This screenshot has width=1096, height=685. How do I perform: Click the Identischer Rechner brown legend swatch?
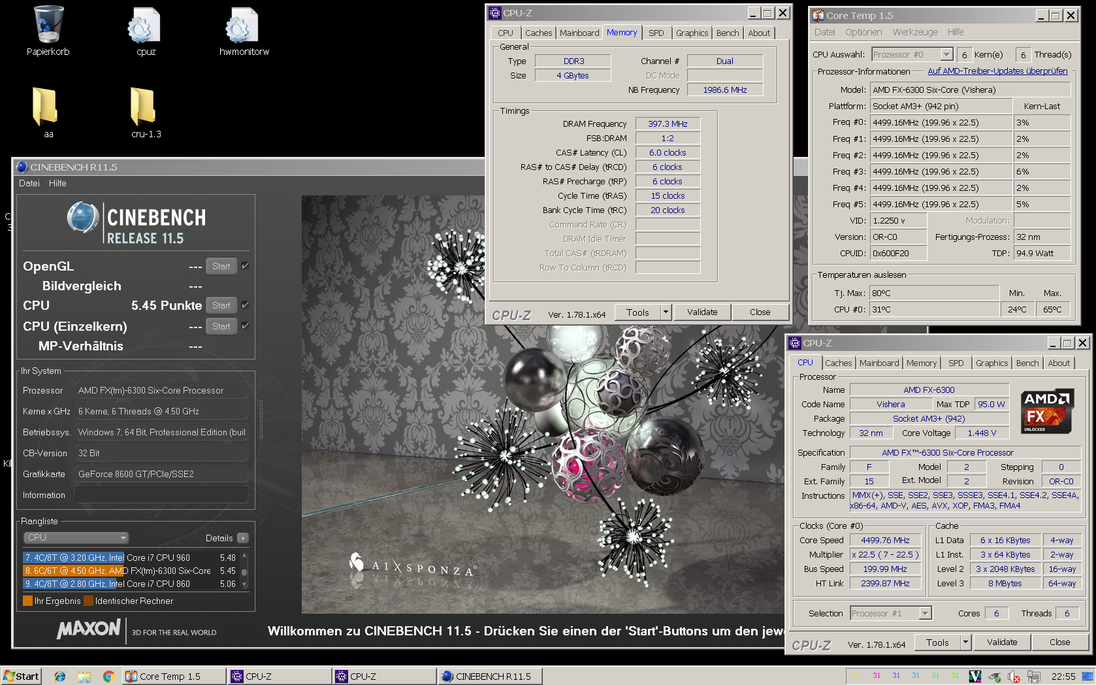[88, 601]
